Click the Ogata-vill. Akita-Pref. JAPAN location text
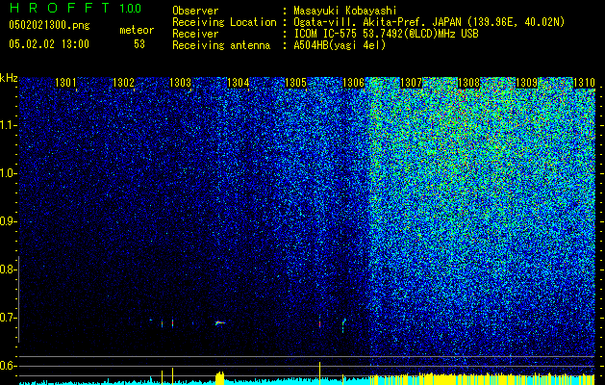The width and height of the screenshot is (605, 385). tap(429, 22)
